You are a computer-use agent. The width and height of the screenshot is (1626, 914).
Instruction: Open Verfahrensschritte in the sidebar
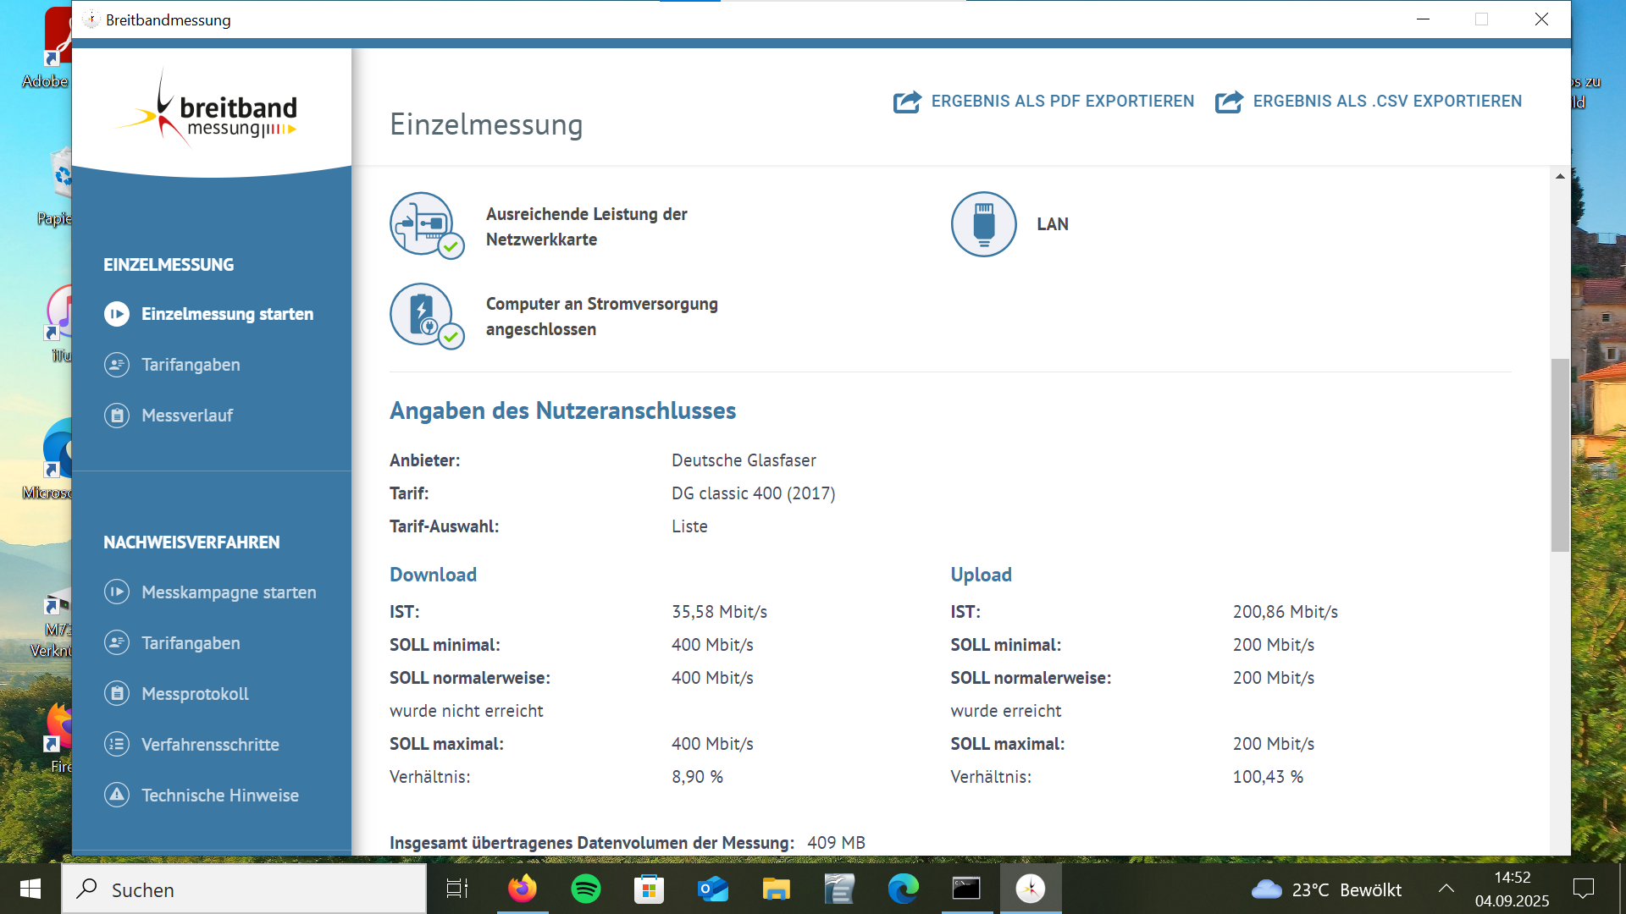click(212, 744)
